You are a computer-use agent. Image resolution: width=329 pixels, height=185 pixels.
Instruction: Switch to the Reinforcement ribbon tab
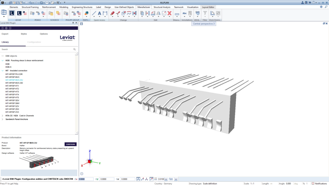point(49,7)
